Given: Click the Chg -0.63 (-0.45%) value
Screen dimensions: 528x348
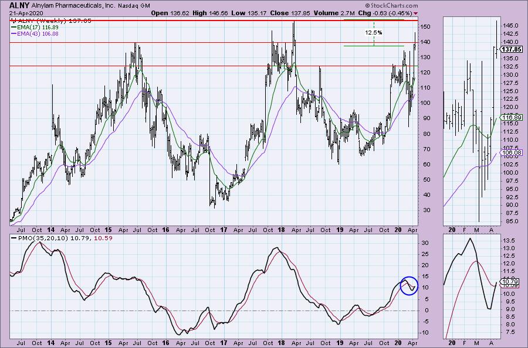Looking at the screenshot, I should [x=385, y=13].
